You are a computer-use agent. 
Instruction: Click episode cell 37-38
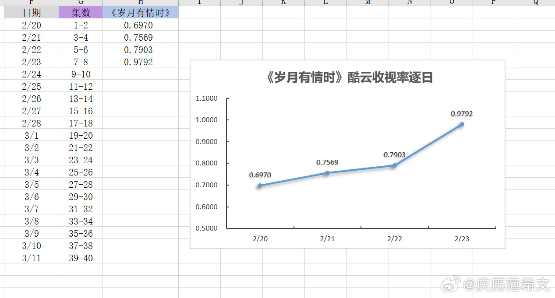81,245
